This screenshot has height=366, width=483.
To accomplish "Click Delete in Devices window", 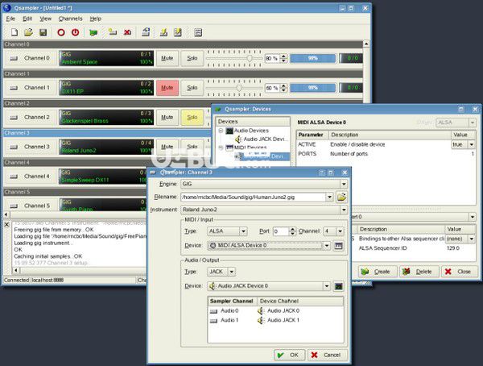I will click(419, 272).
